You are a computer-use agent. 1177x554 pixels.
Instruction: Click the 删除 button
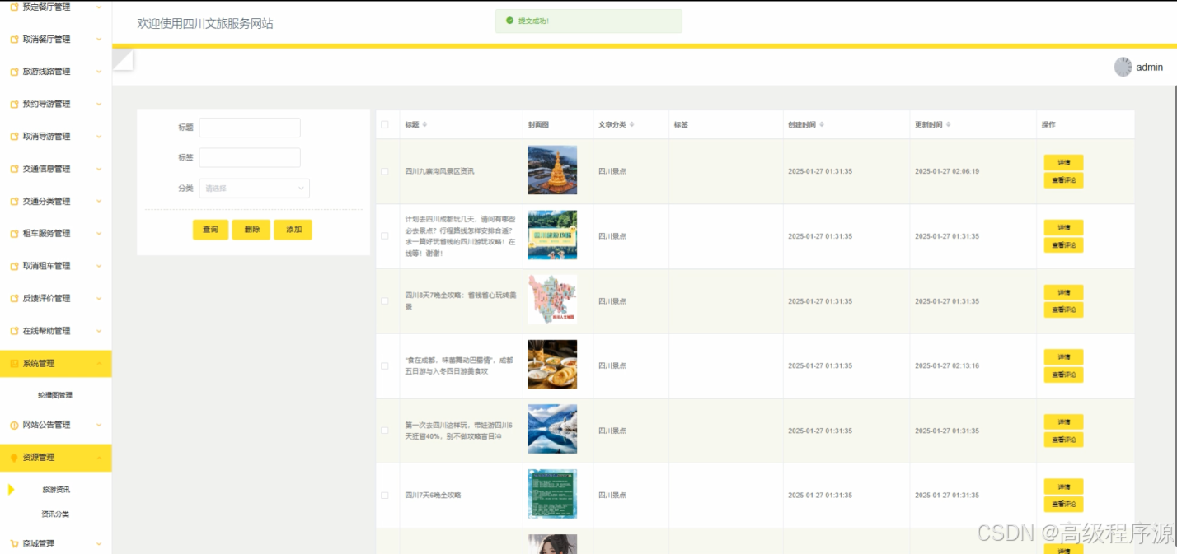point(251,230)
